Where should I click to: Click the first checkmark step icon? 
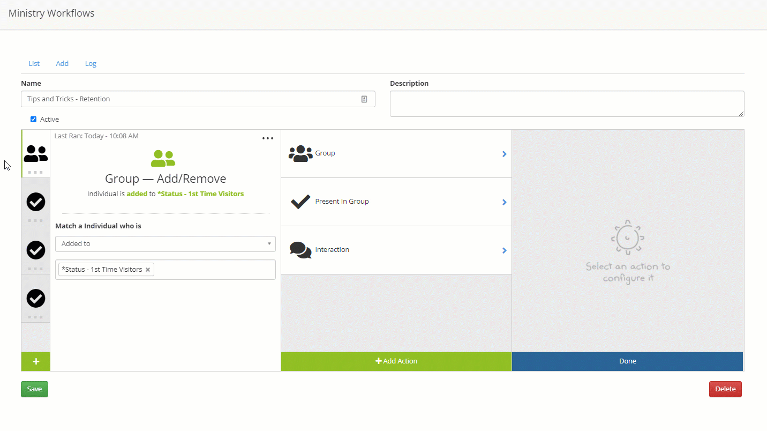click(36, 202)
